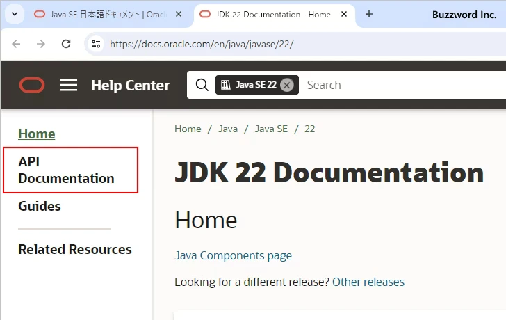This screenshot has height=320, width=506.
Task: Open the Java Components page link
Action: pyautogui.click(x=233, y=255)
